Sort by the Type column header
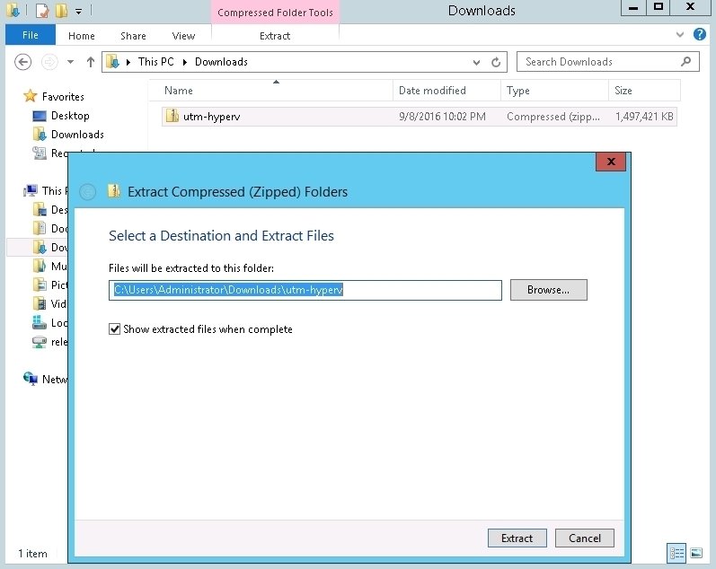Viewport: 716px width, 569px height. point(554,91)
